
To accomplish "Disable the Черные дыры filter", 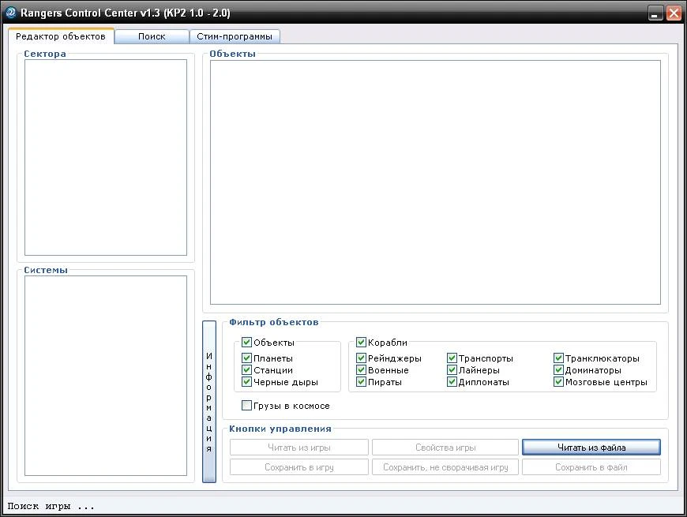I will tap(247, 382).
